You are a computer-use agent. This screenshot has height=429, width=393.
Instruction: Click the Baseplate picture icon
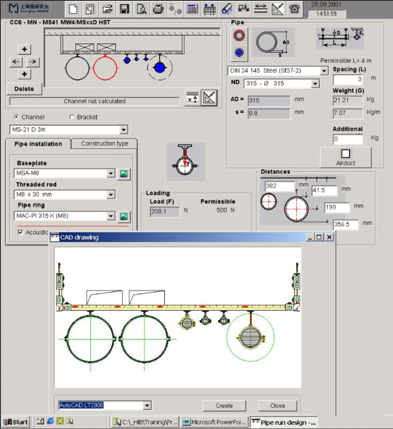tap(124, 174)
